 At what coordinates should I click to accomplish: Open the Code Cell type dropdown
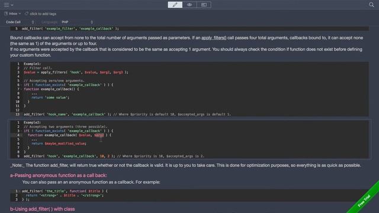(20, 22)
